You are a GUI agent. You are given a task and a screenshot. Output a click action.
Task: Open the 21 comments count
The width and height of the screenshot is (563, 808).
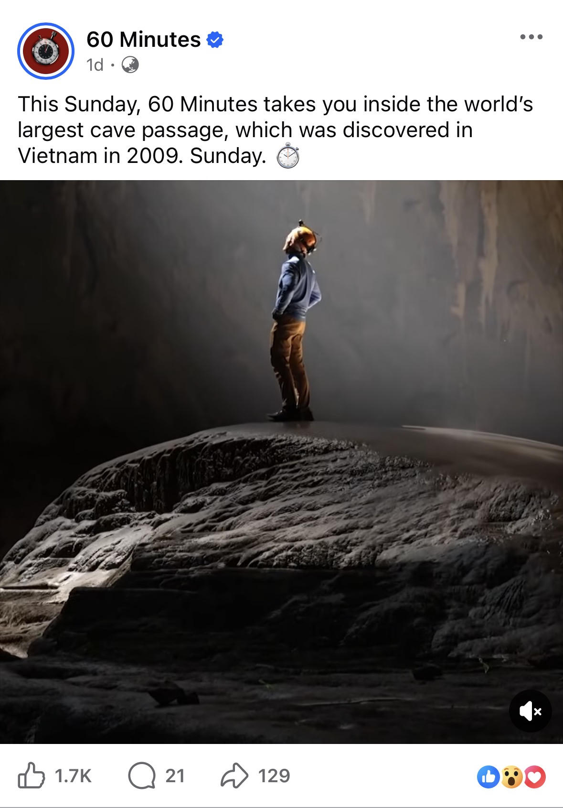pos(175,776)
